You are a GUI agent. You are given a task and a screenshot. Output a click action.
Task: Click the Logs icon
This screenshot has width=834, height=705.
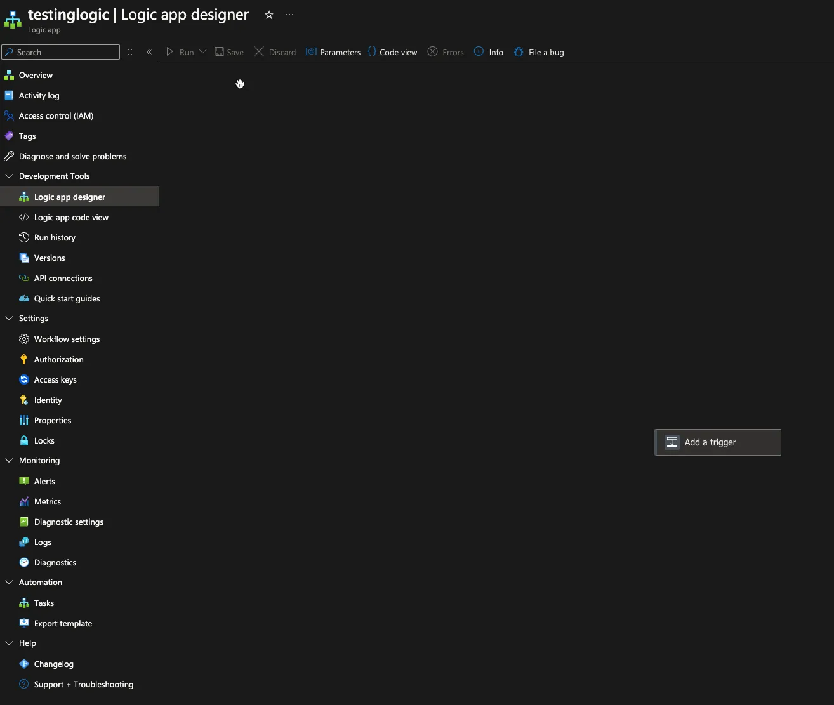(x=24, y=543)
